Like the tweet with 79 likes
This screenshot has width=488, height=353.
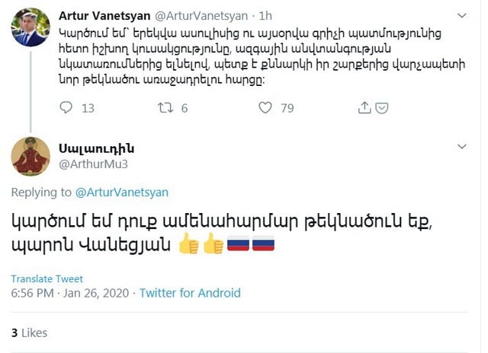pos(265,108)
